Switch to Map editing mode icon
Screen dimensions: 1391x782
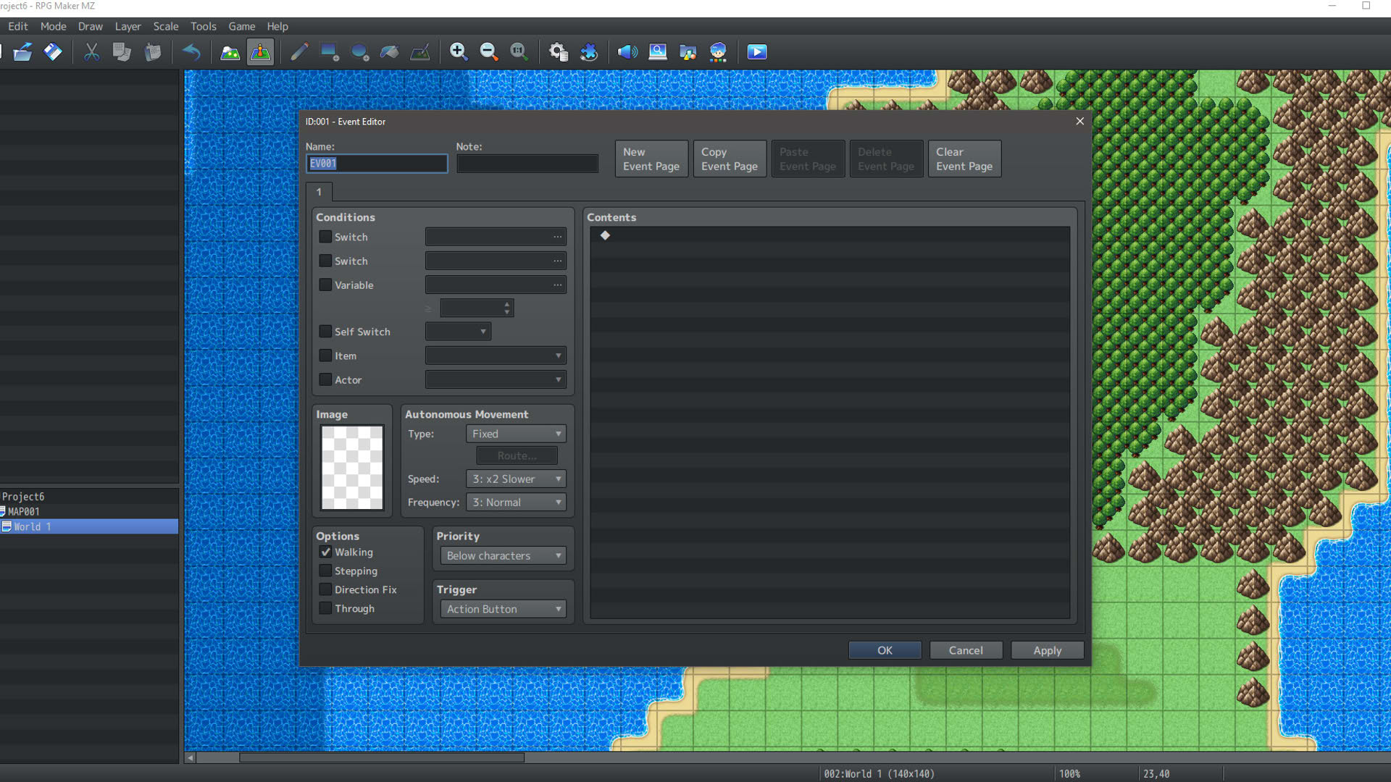[x=230, y=52]
